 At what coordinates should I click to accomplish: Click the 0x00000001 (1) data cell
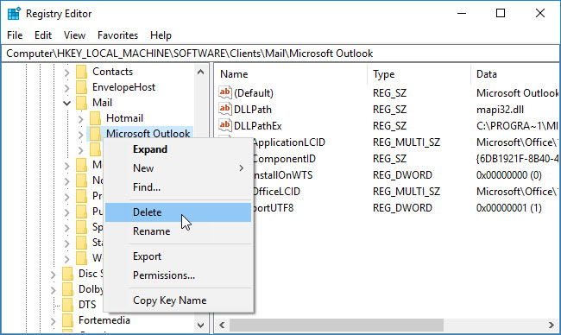coord(508,207)
